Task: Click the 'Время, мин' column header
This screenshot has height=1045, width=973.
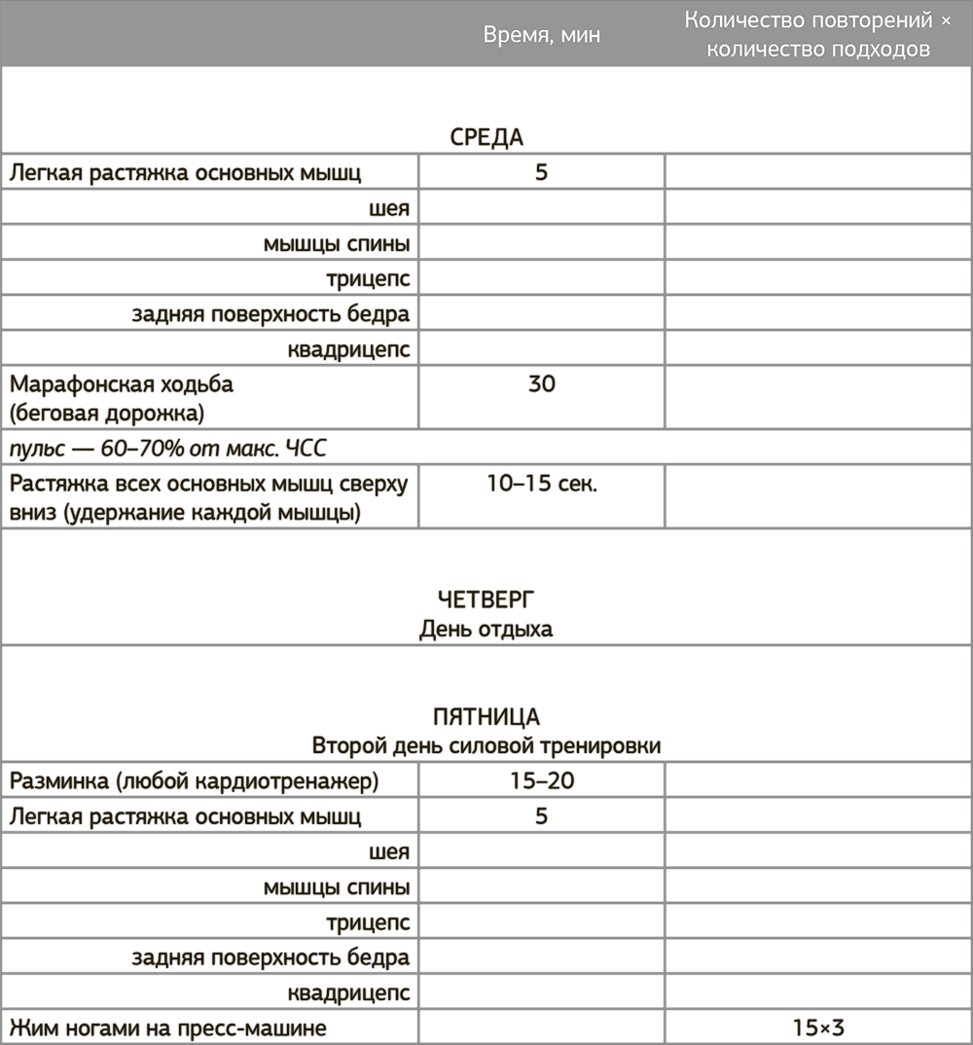Action: [542, 35]
